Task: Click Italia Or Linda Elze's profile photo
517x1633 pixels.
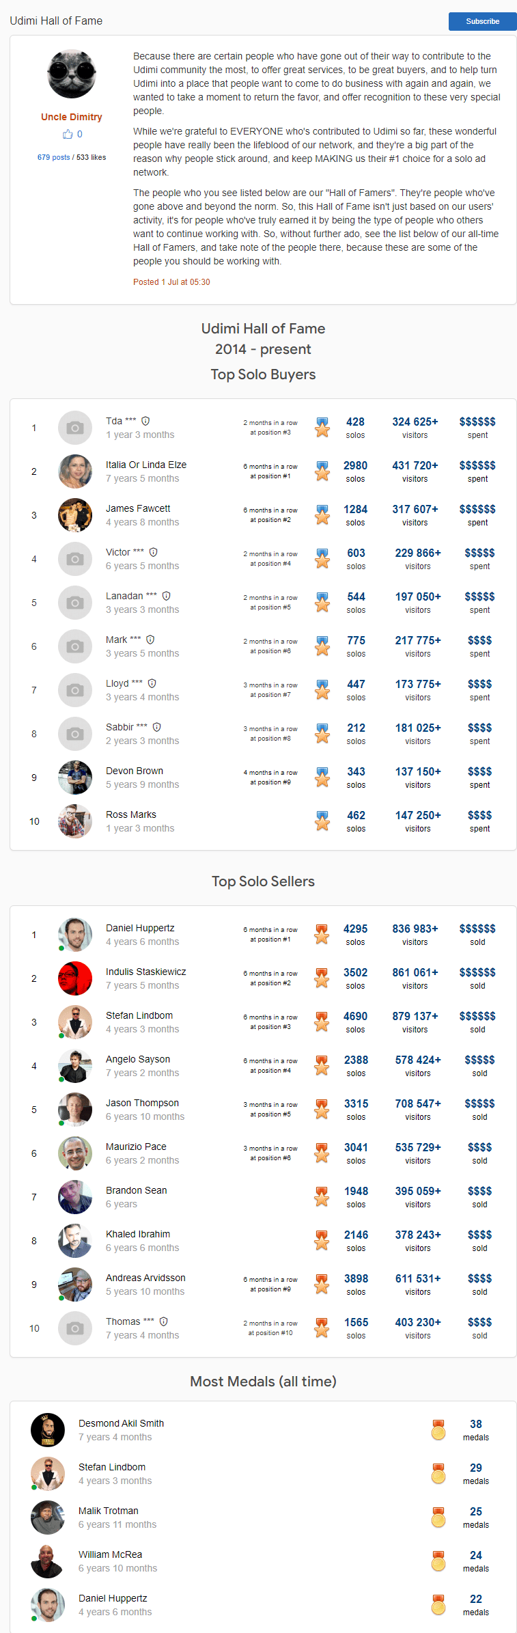Action: coord(75,471)
